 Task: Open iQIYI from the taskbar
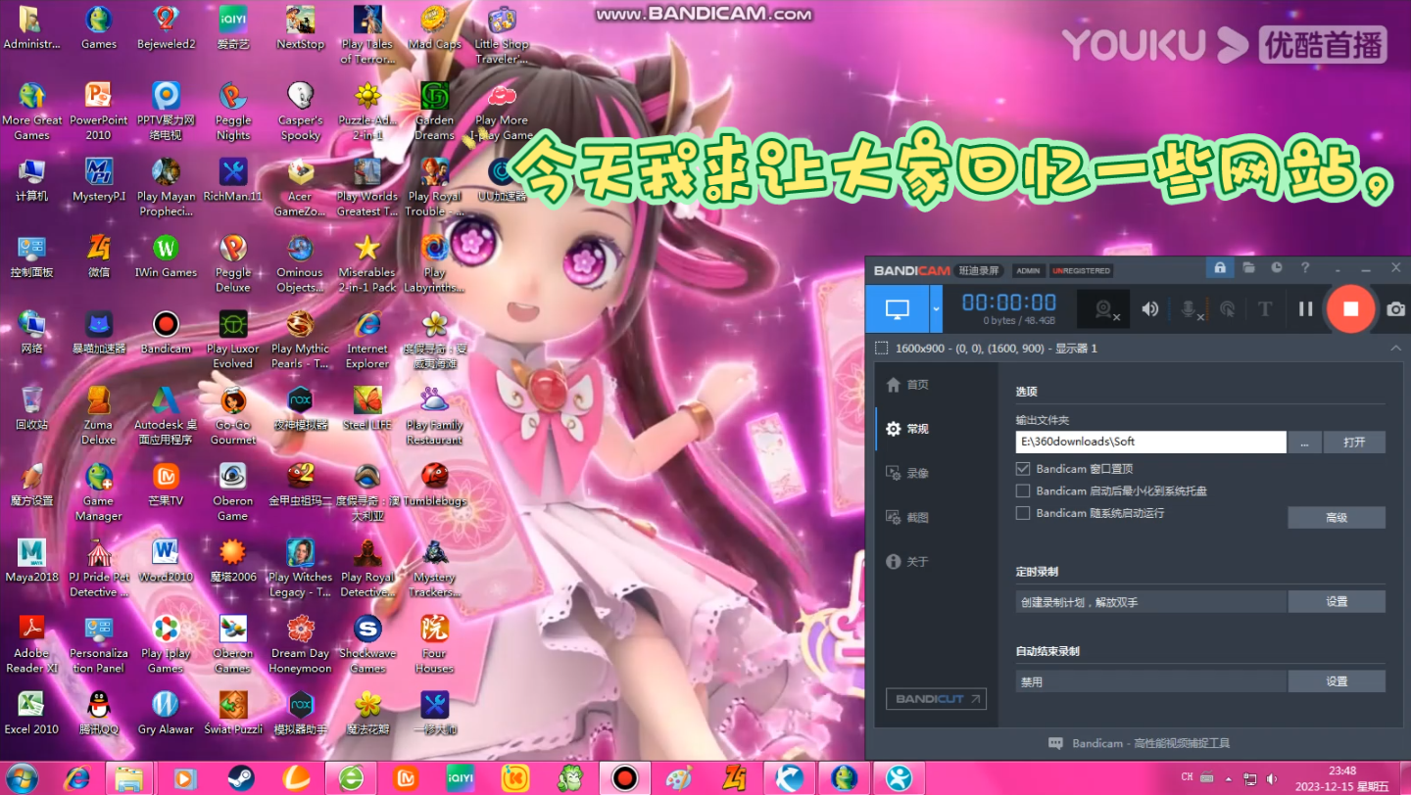[460, 778]
